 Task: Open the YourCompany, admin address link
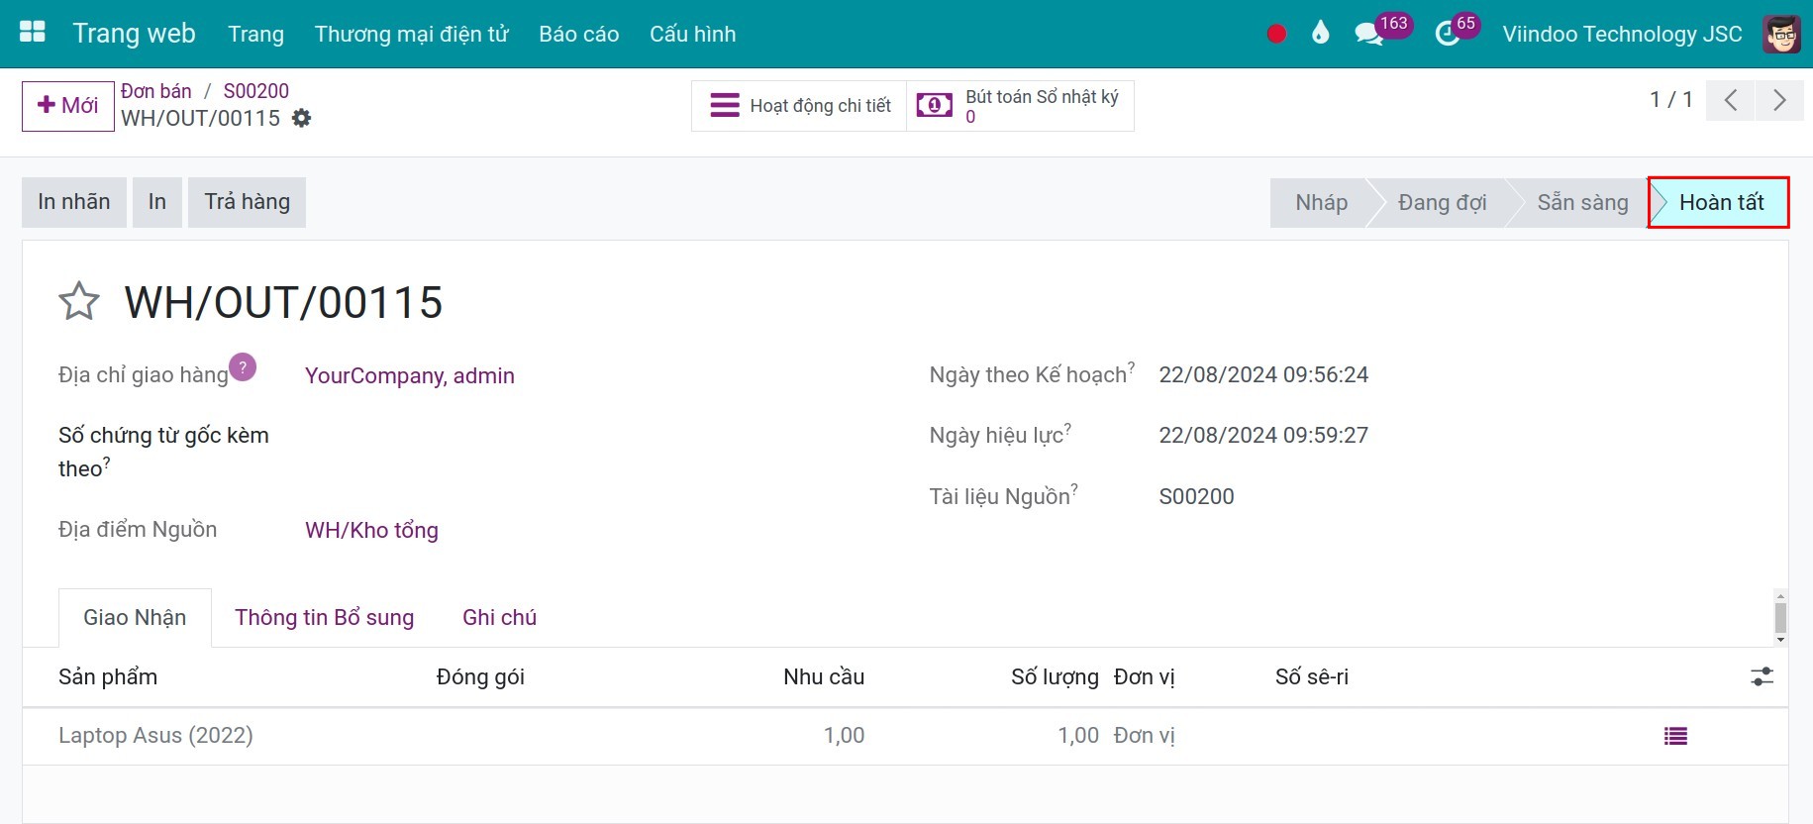(410, 375)
